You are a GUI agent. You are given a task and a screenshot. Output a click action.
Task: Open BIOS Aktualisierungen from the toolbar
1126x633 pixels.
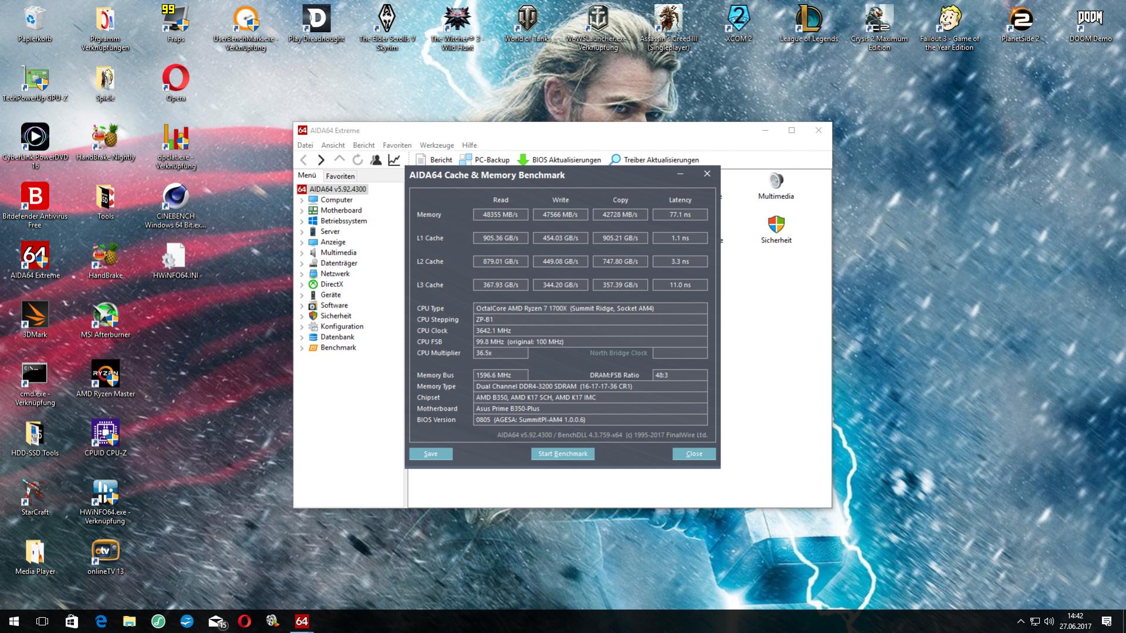coord(559,160)
